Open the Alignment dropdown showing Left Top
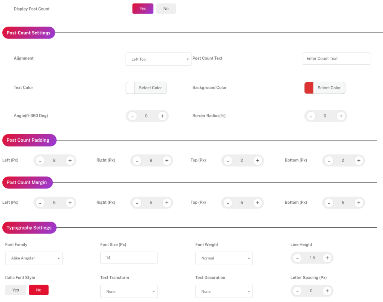Viewport: 383px width, 302px height. [159, 59]
